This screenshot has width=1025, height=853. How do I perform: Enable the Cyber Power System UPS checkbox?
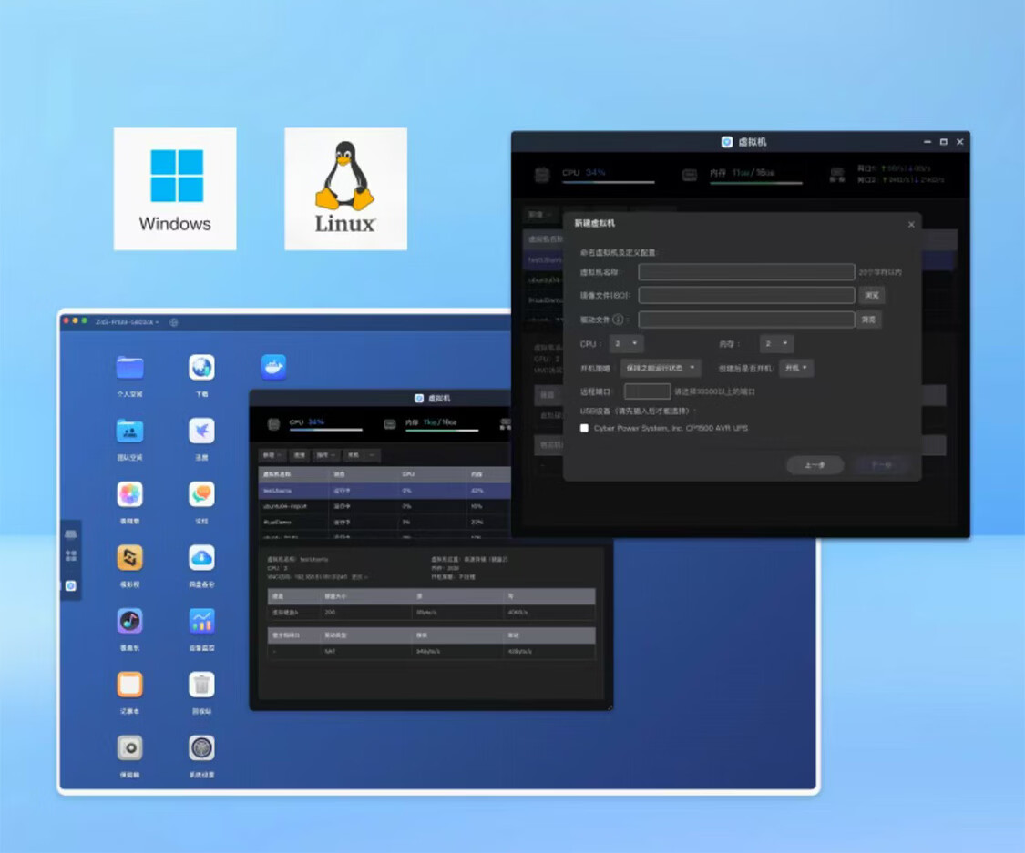click(585, 428)
